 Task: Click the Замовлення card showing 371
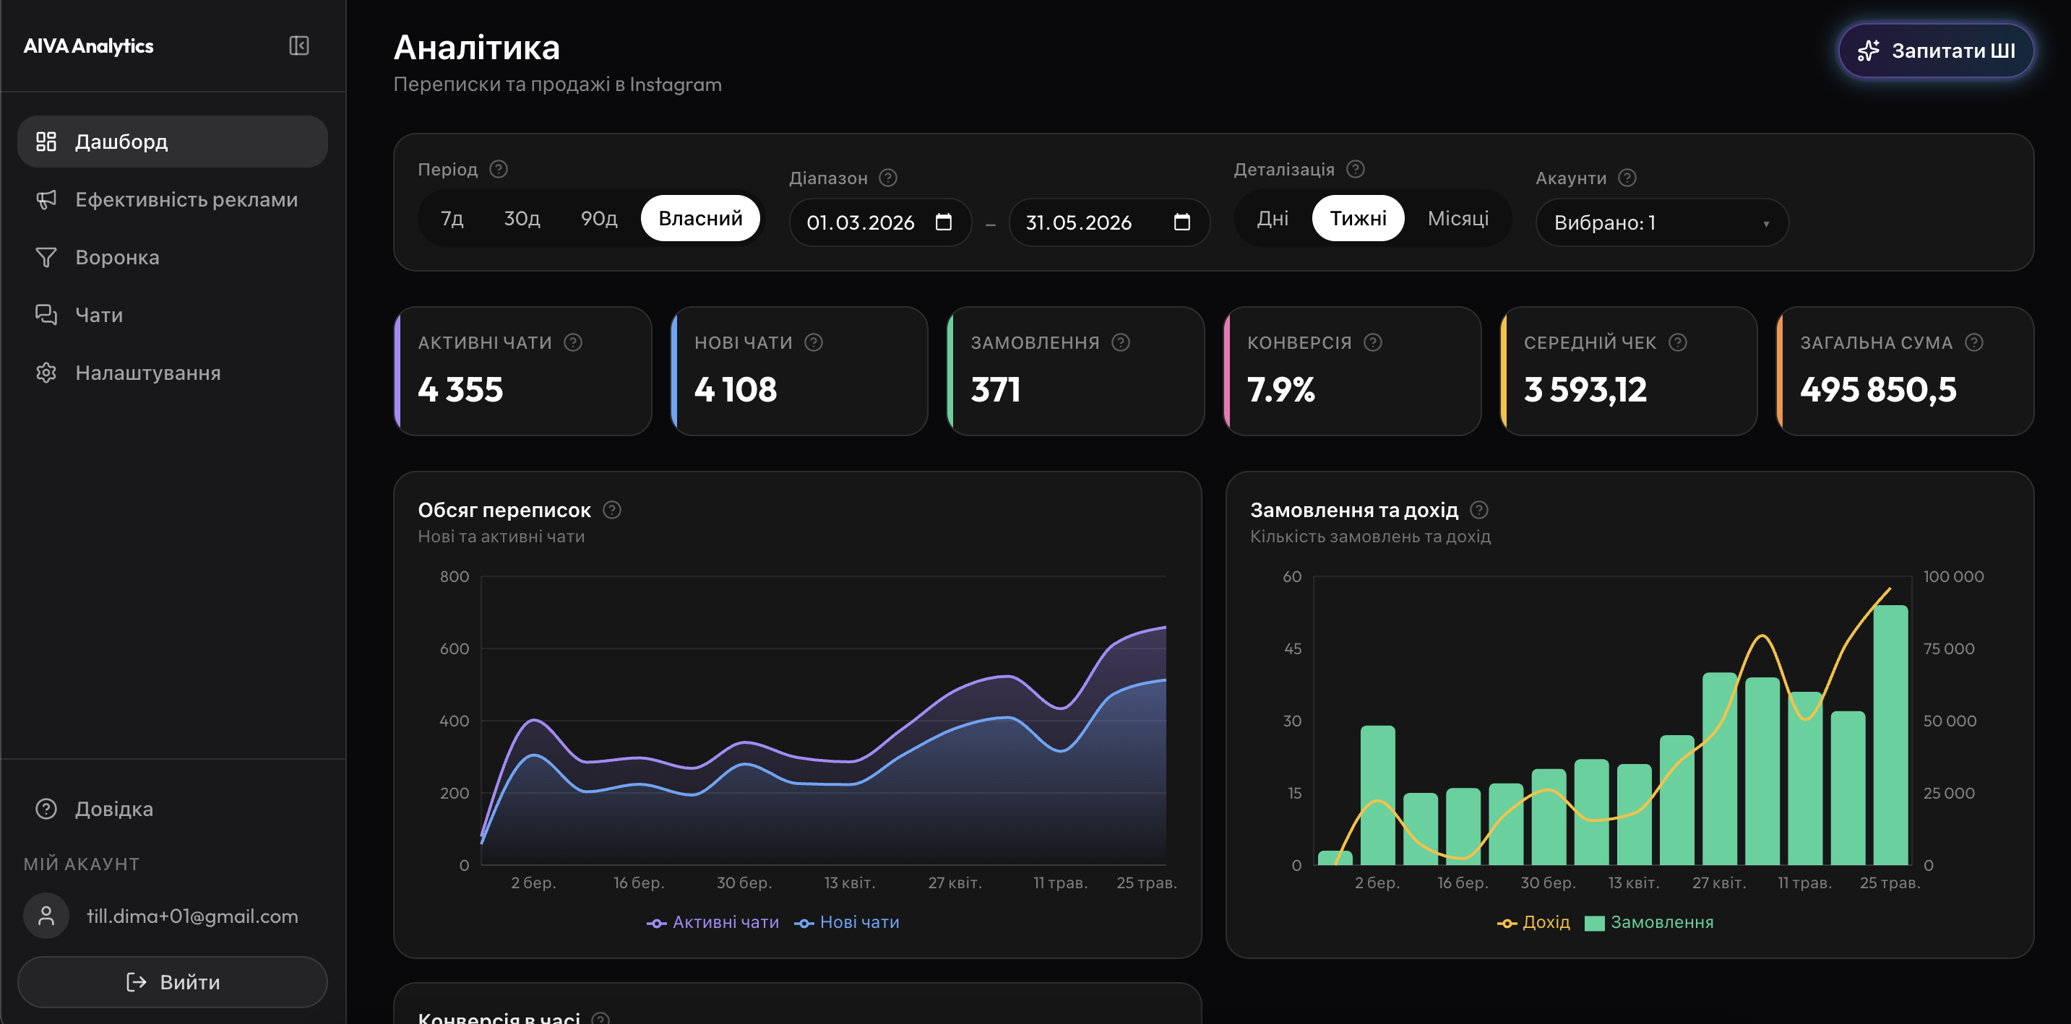[x=1076, y=371]
